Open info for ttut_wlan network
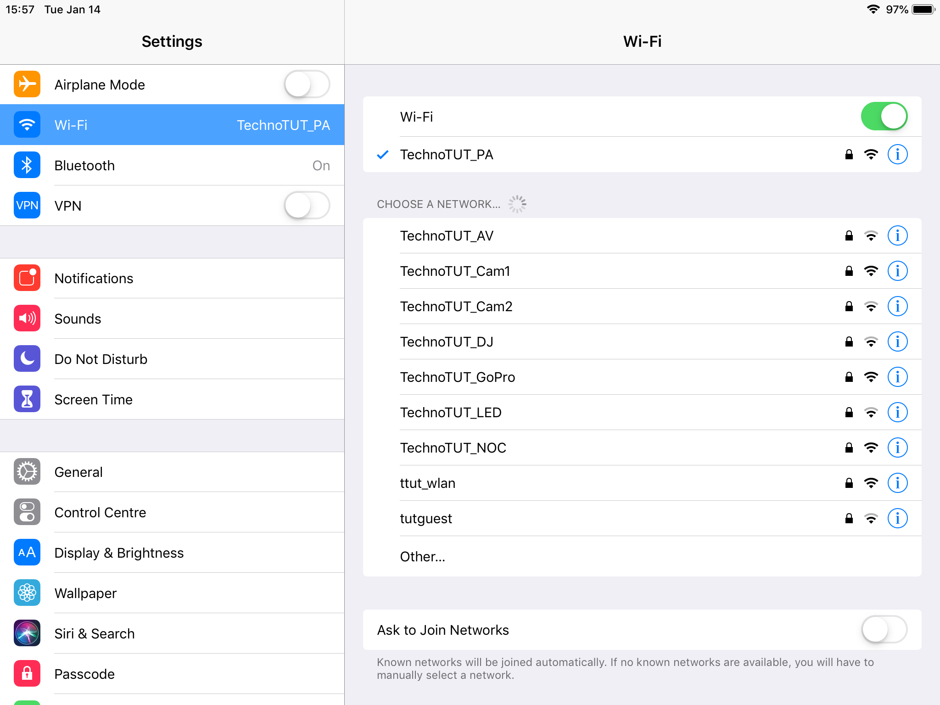This screenshot has width=940, height=705. [897, 483]
